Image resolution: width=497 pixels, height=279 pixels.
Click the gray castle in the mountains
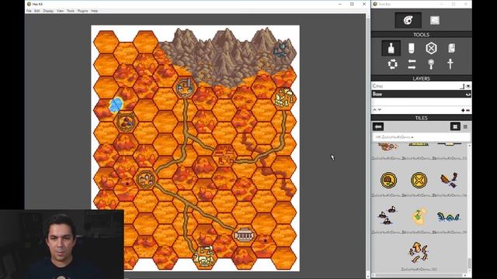point(281,50)
